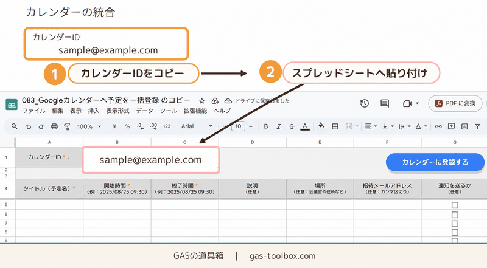Click the font size field showing 10
Viewport: 487px width, 268px height.
(238, 126)
